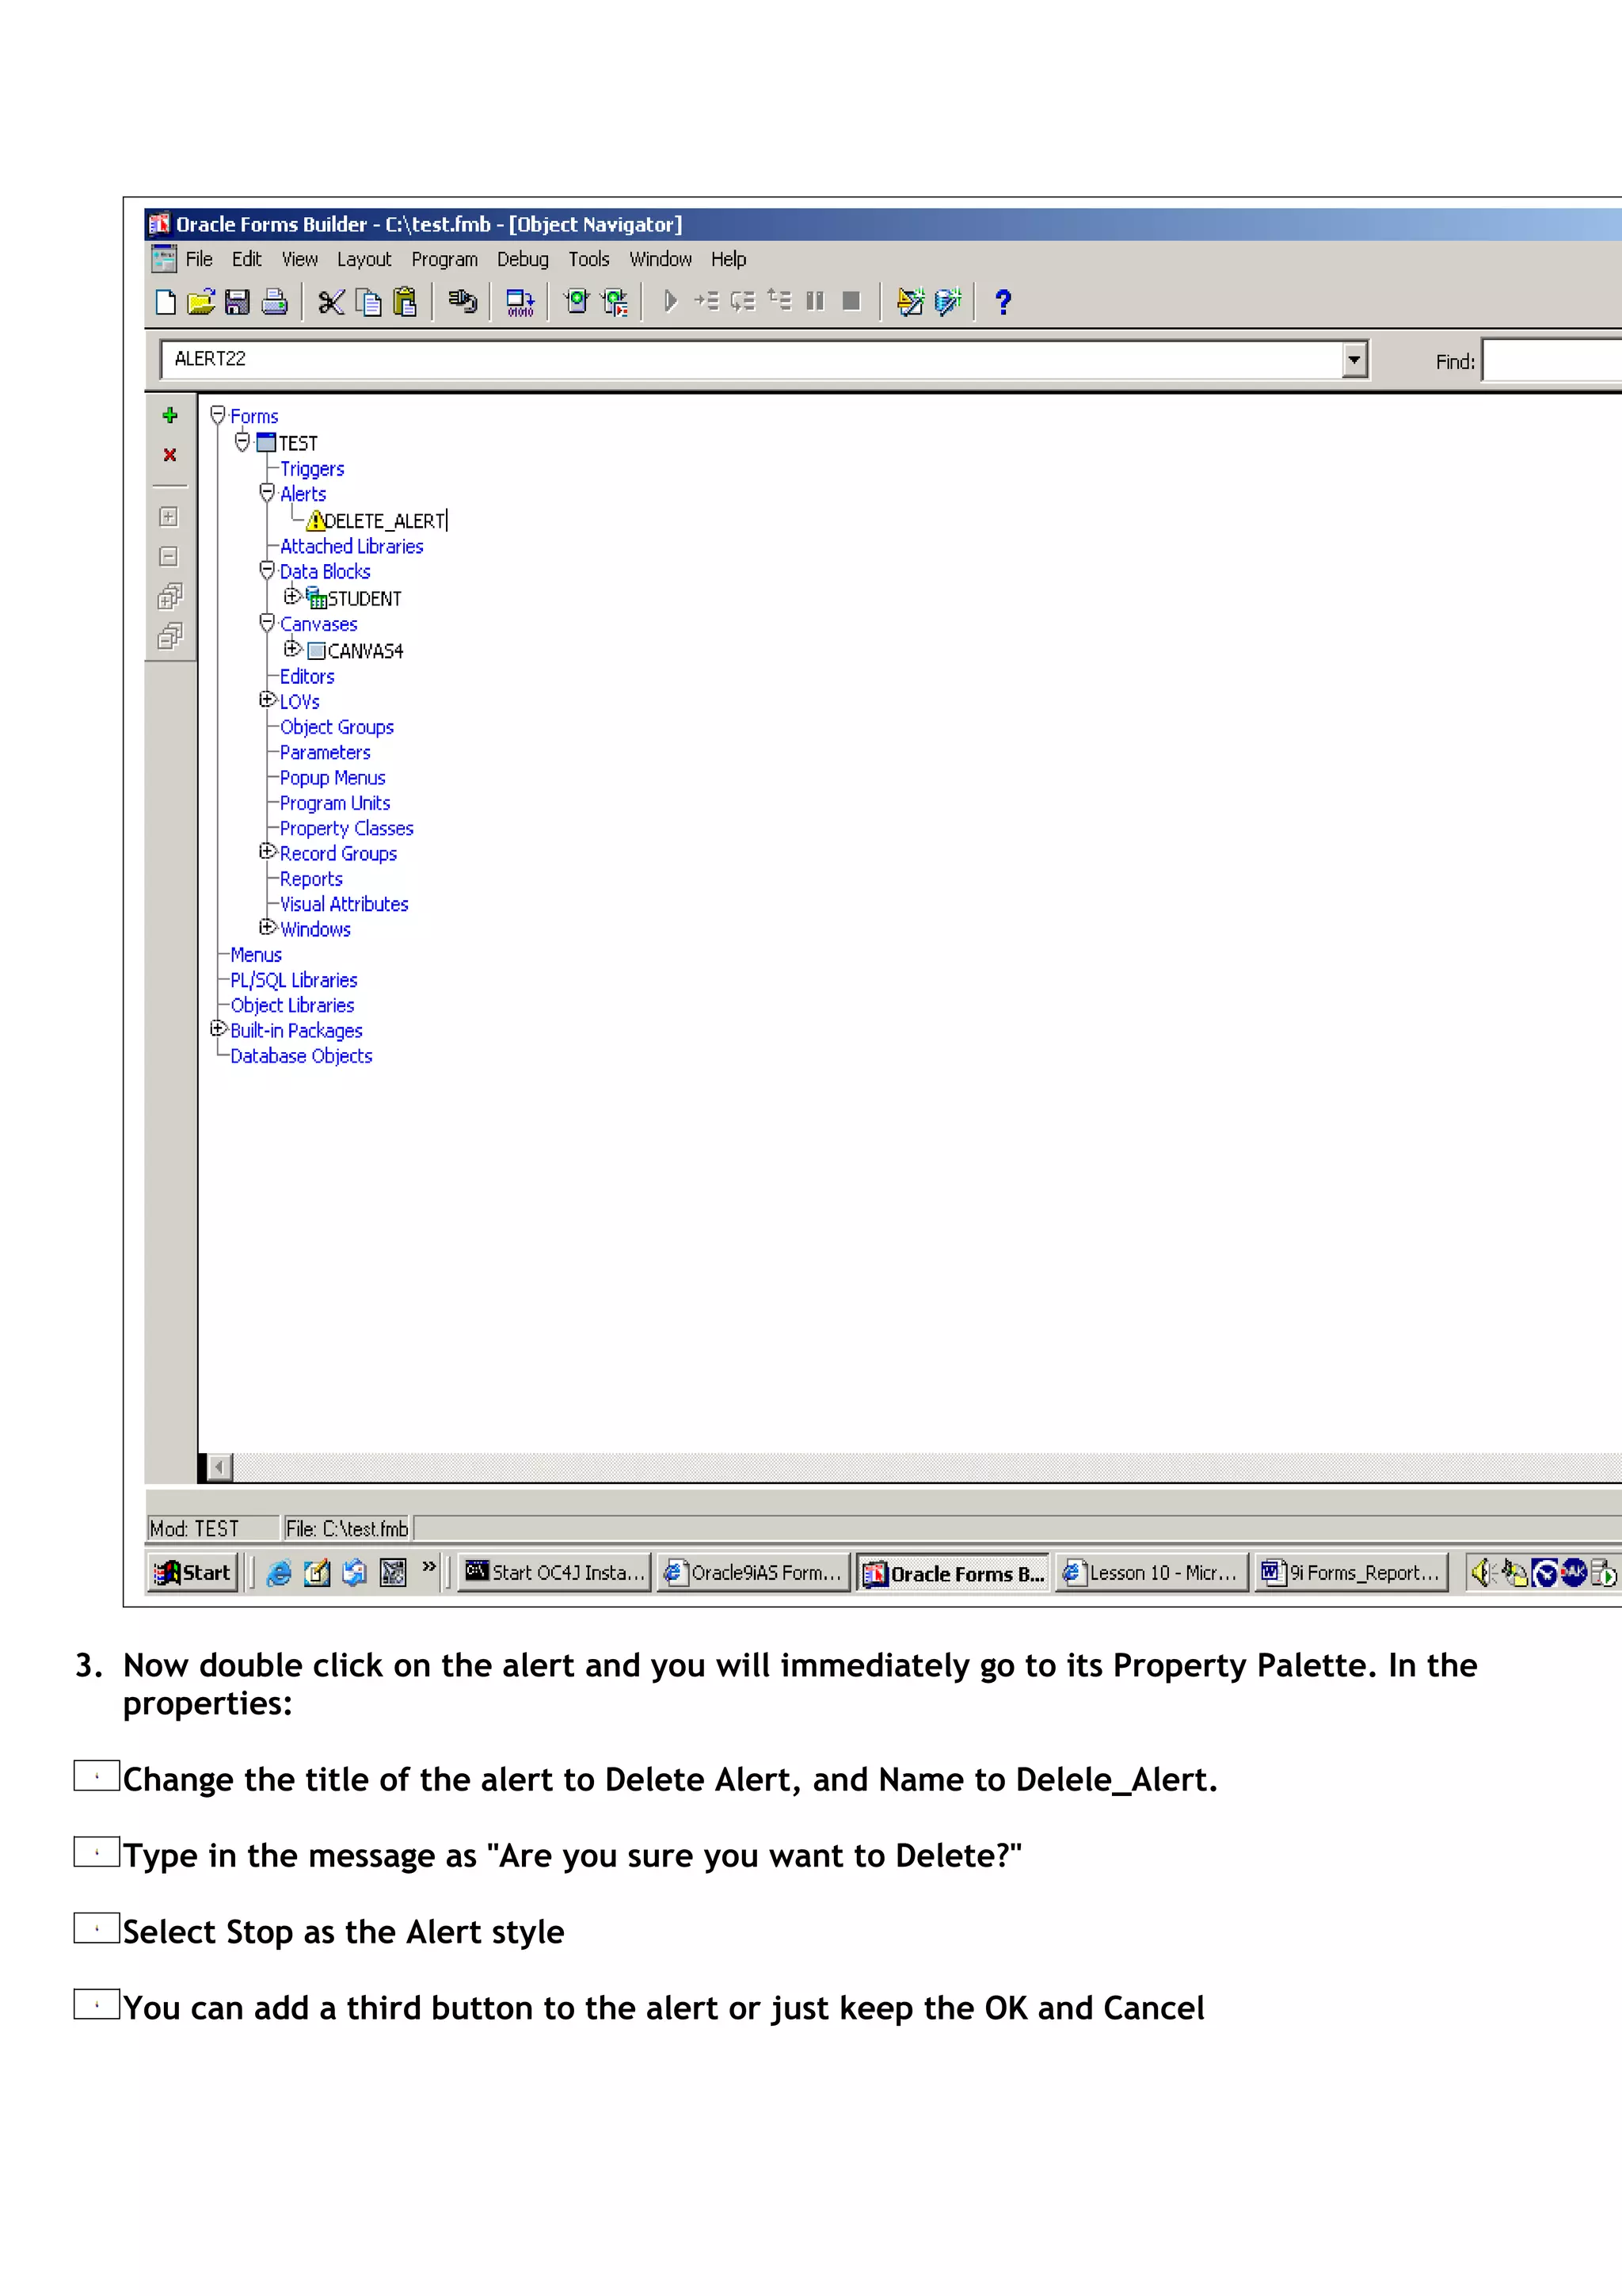The image size is (1622, 2296).
Task: Collapse the Alerts tree node
Action: point(267,492)
